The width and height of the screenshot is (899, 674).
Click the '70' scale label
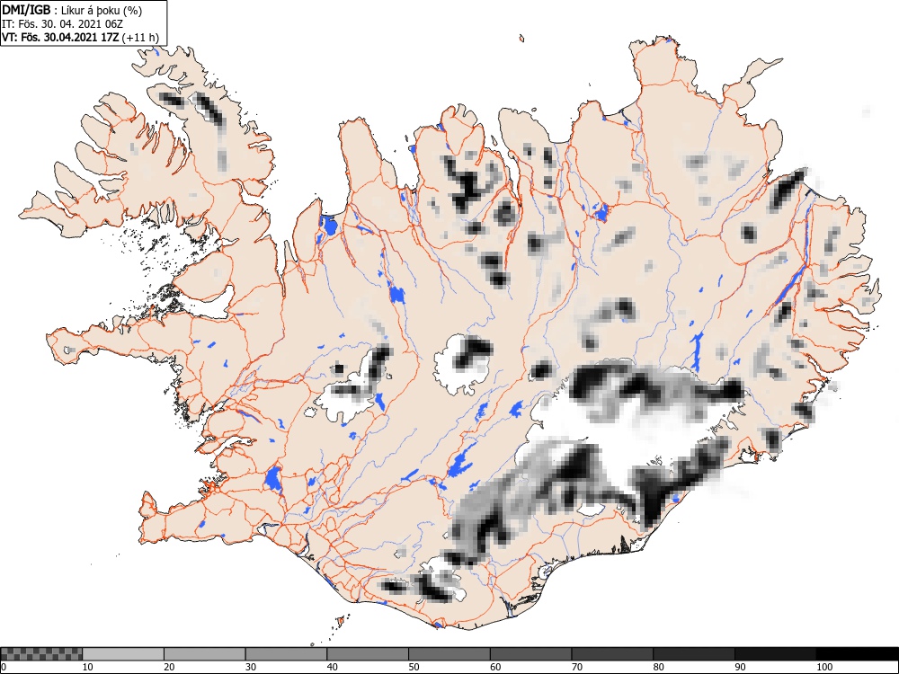[577, 667]
